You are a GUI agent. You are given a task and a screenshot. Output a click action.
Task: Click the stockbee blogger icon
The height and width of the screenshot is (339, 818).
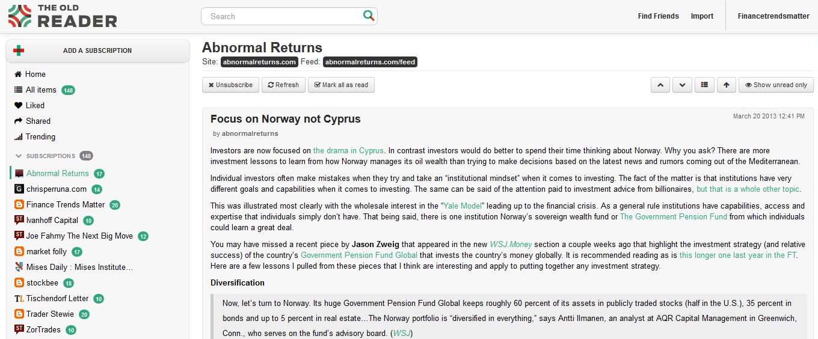point(19,282)
